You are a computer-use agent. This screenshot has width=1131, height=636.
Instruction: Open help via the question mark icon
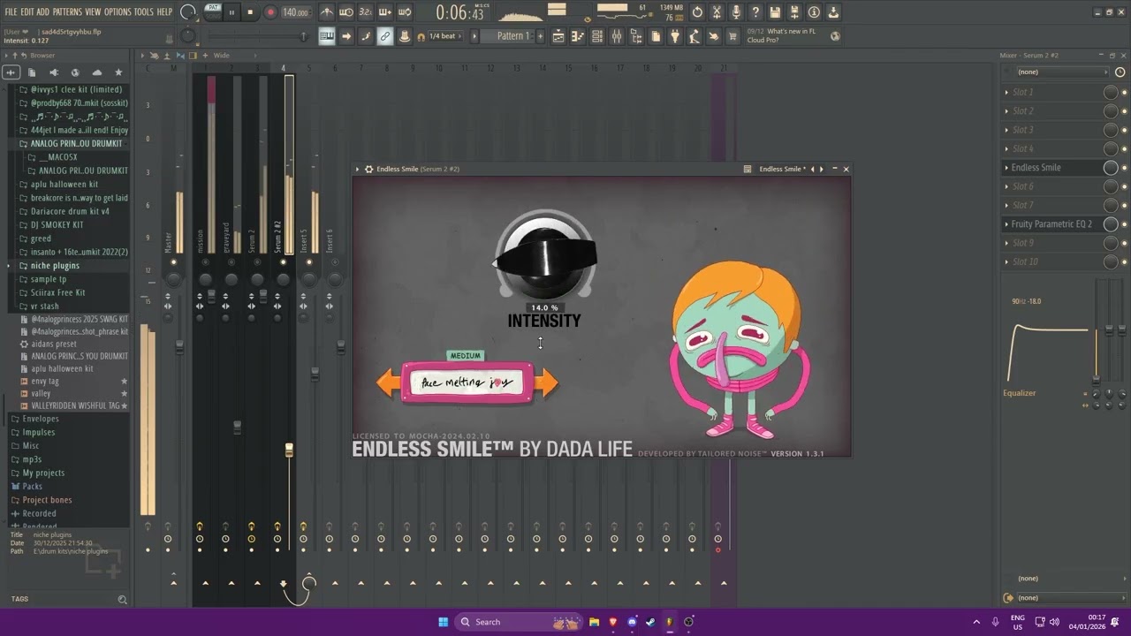pos(755,12)
